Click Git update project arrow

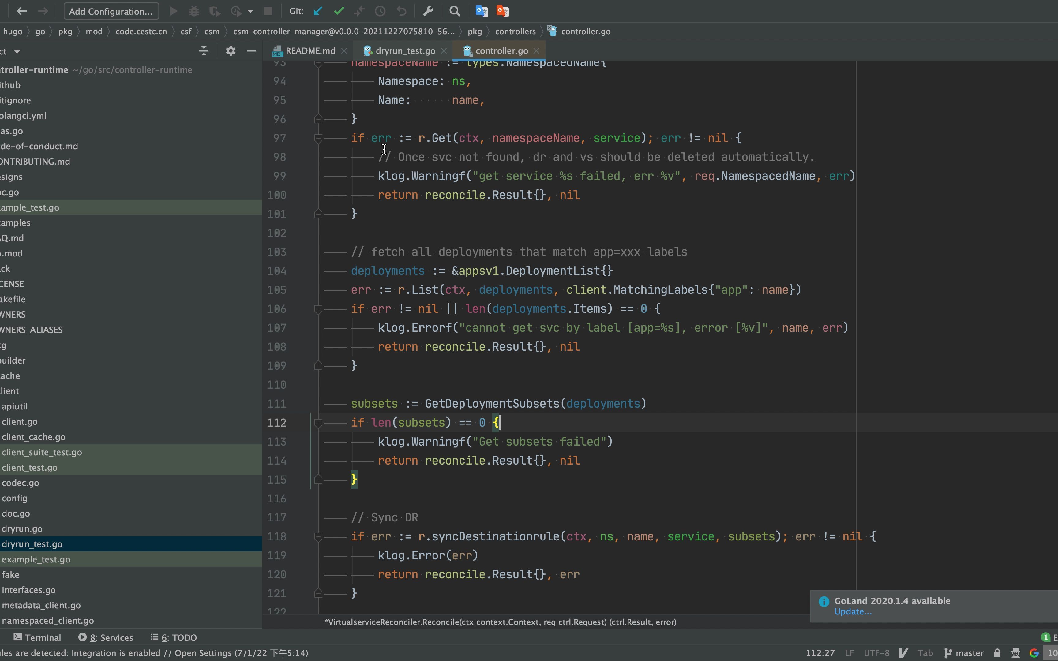point(318,11)
